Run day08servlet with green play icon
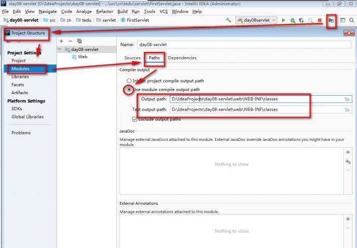The height and width of the screenshot is (248, 357). click(x=283, y=20)
